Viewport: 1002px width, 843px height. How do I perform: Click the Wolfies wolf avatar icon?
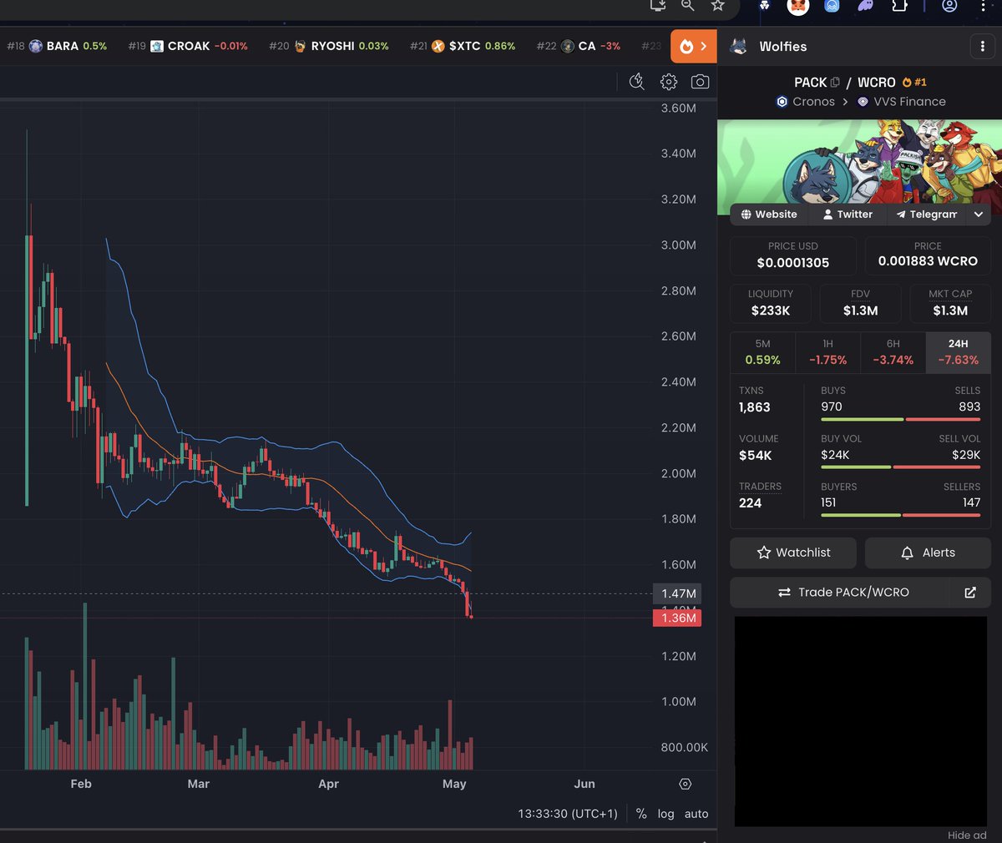[738, 47]
